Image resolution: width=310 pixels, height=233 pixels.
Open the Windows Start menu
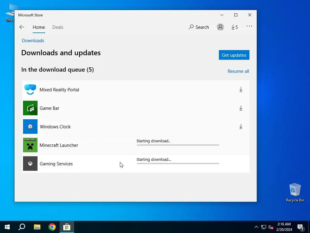coord(7,227)
